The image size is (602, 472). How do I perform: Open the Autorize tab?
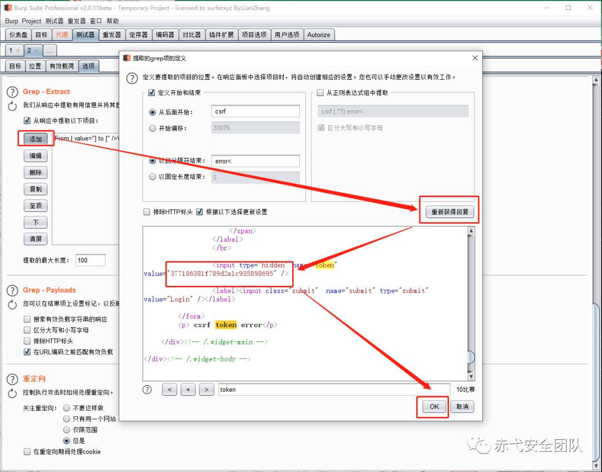(319, 35)
